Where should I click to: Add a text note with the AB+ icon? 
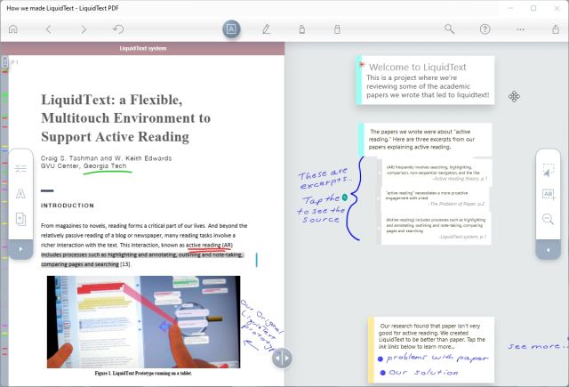[x=549, y=195]
